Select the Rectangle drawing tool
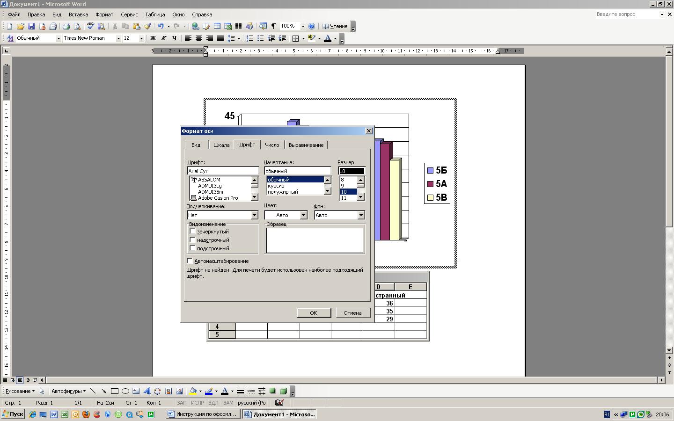674x421 pixels. 114,391
